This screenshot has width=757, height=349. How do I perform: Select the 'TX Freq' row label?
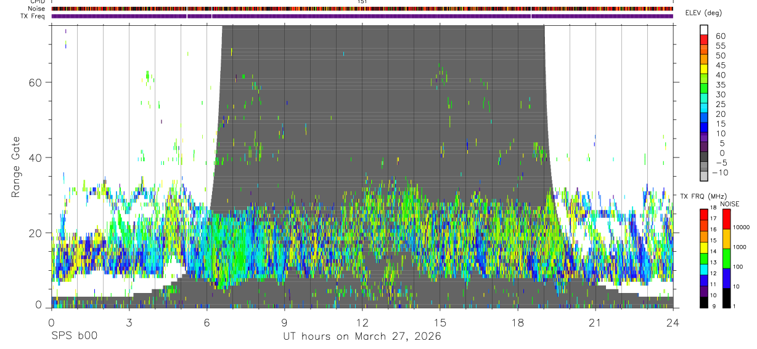pos(33,15)
